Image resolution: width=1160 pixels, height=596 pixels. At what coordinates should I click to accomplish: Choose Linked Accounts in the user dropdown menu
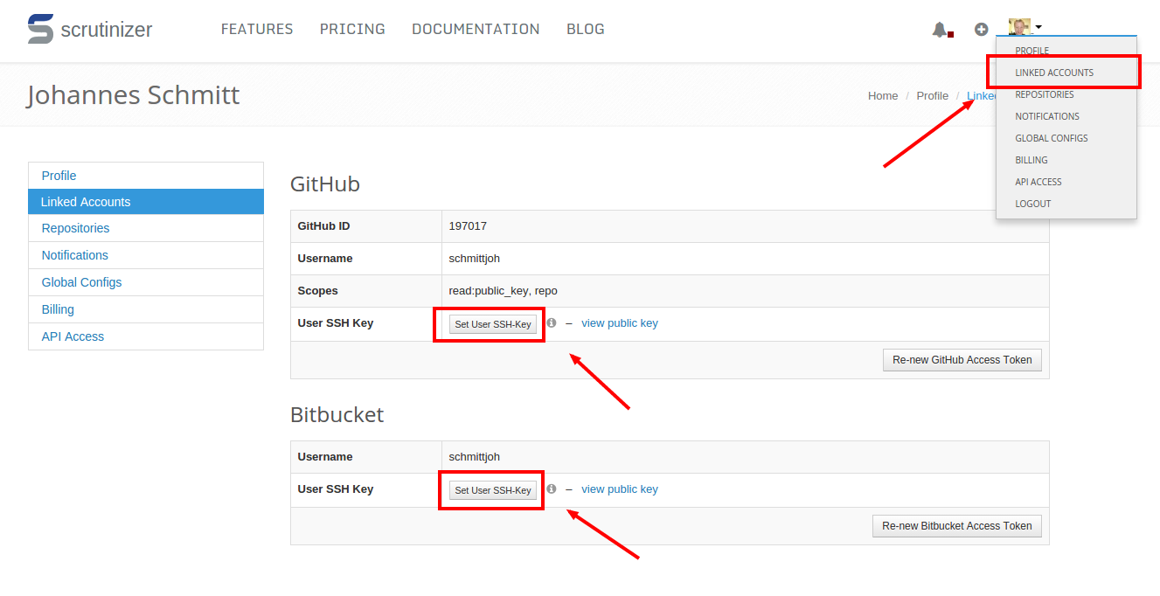point(1066,73)
